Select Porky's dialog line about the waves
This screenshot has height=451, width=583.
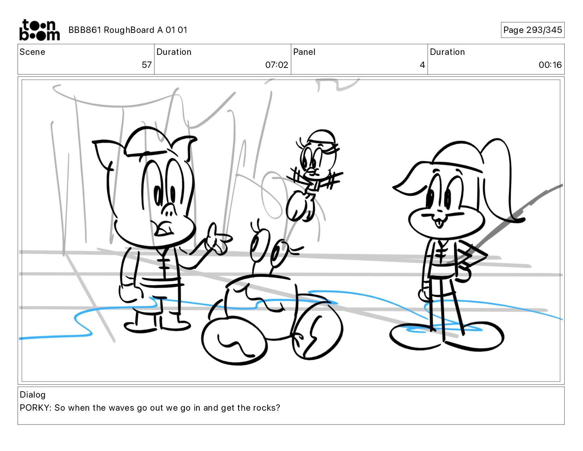coord(150,408)
